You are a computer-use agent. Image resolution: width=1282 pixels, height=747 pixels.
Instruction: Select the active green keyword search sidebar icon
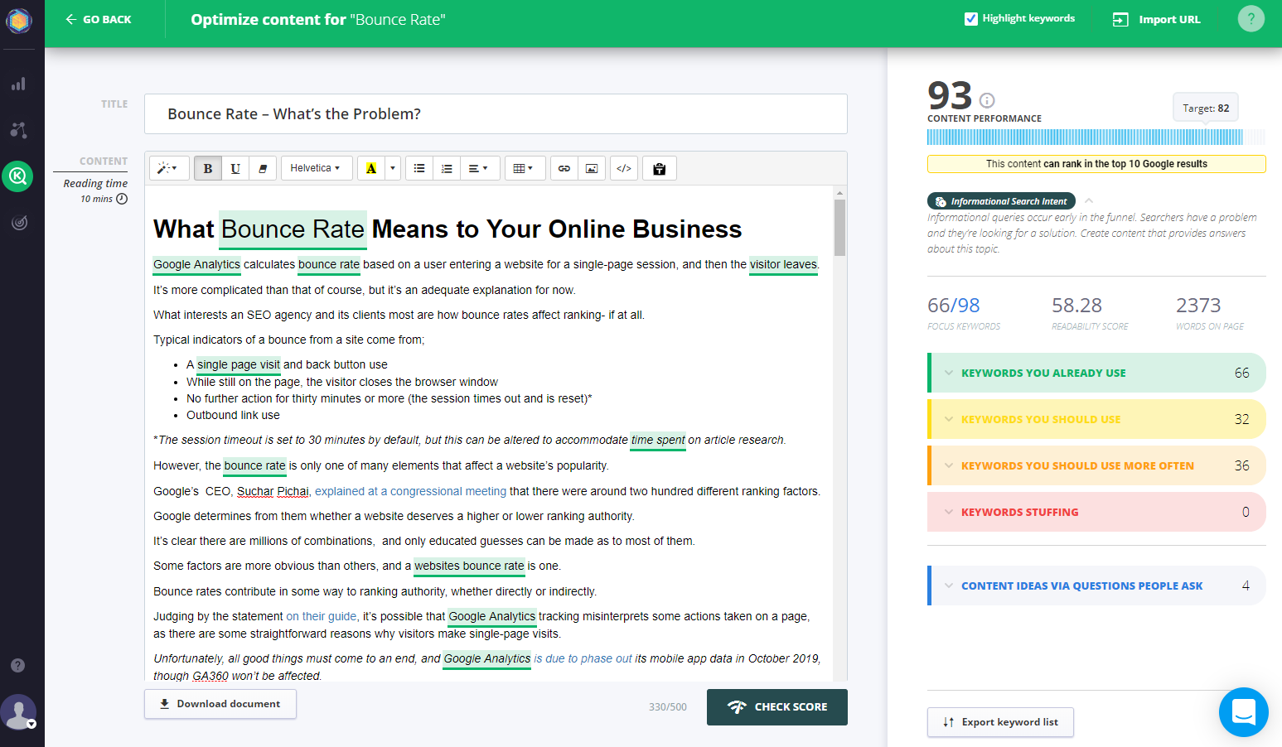17,176
